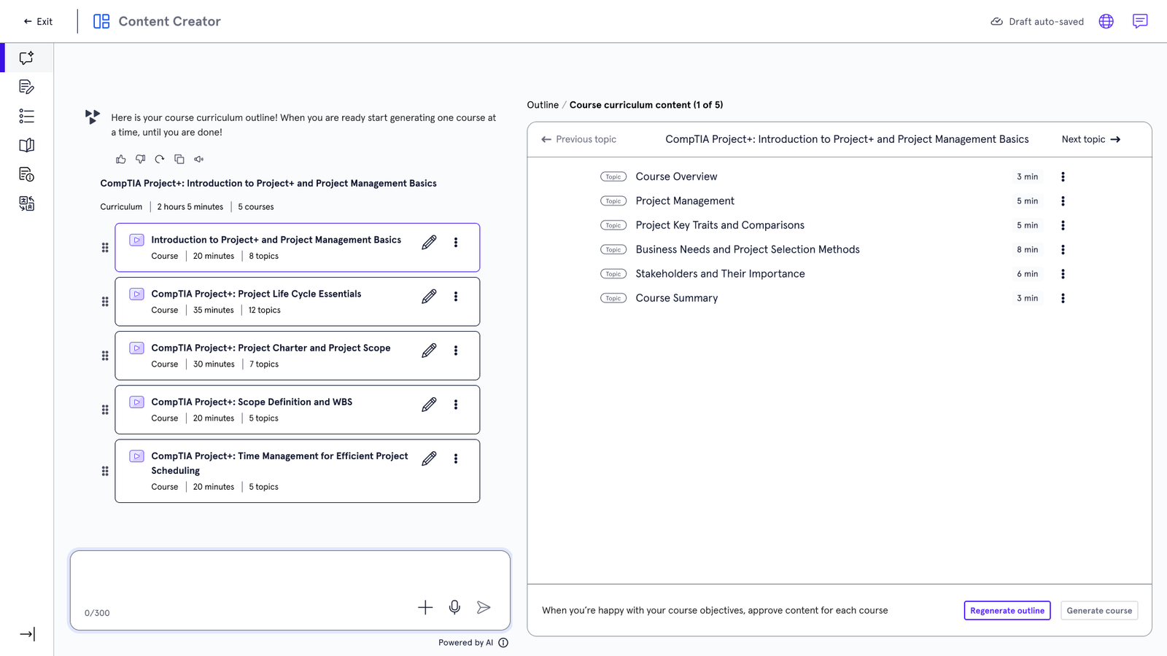Click inside the chat message input field

[x=290, y=590]
